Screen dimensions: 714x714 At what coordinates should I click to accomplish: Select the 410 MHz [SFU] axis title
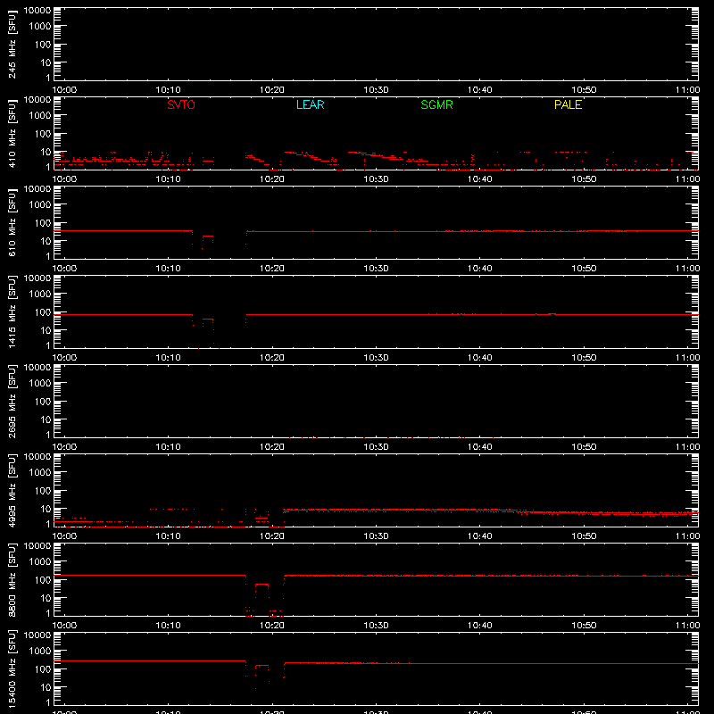[x=12, y=133]
